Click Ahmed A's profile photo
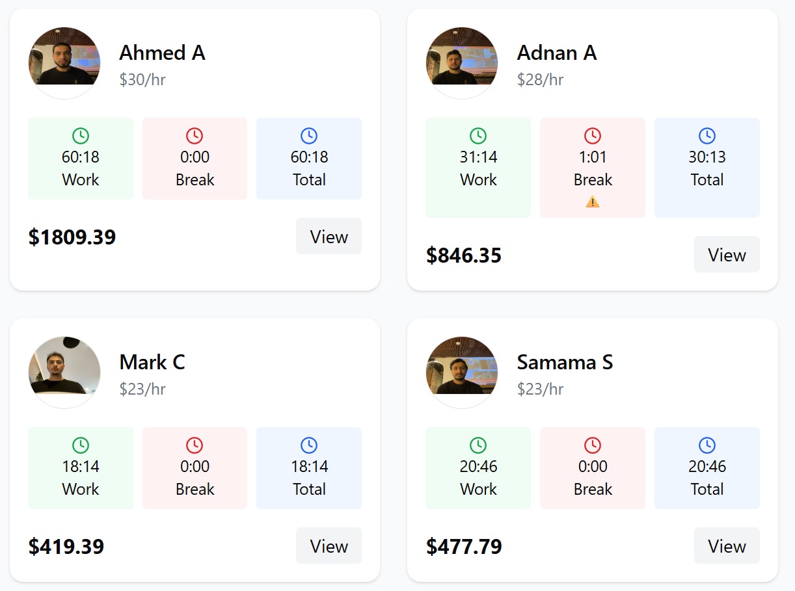 64,63
